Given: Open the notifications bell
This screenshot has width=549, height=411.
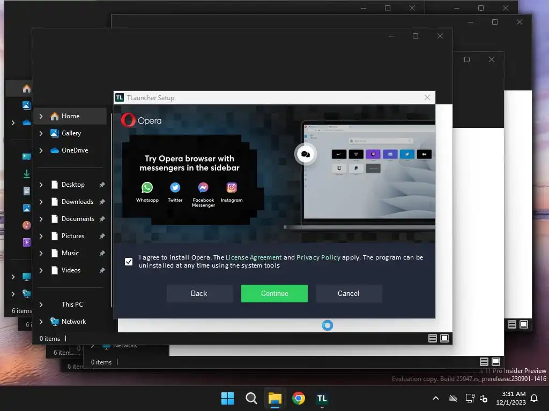Looking at the screenshot, I should [x=535, y=398].
